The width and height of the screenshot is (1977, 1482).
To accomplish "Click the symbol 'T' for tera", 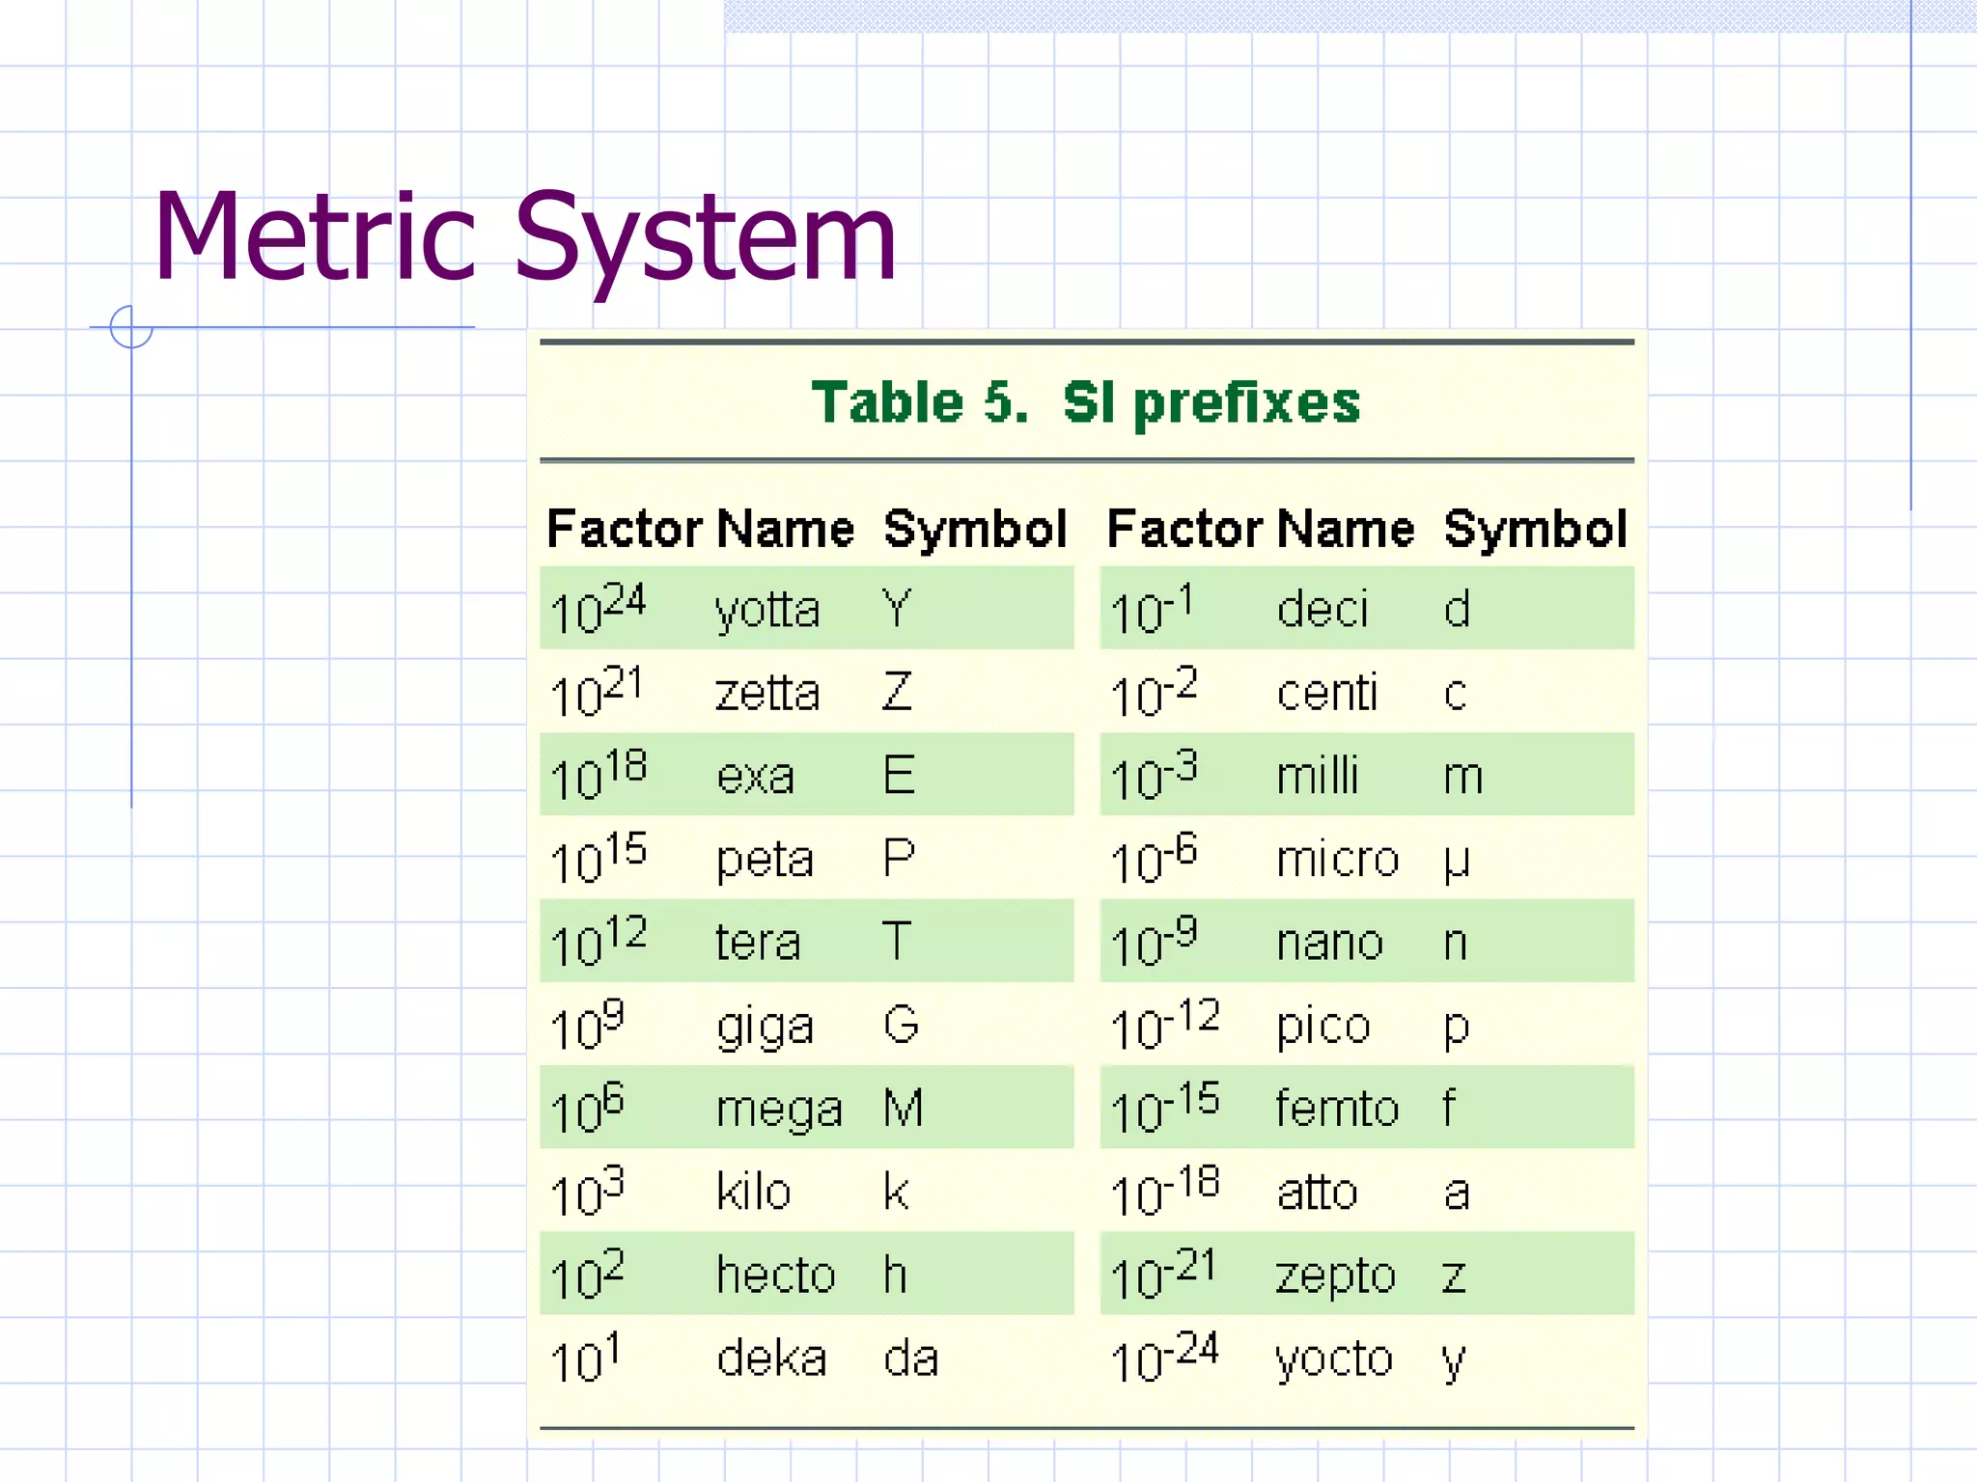I will point(897,941).
